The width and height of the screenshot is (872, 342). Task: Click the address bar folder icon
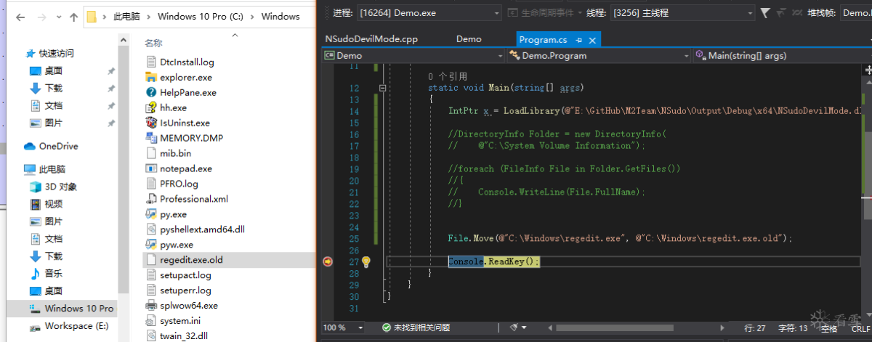tap(92, 16)
